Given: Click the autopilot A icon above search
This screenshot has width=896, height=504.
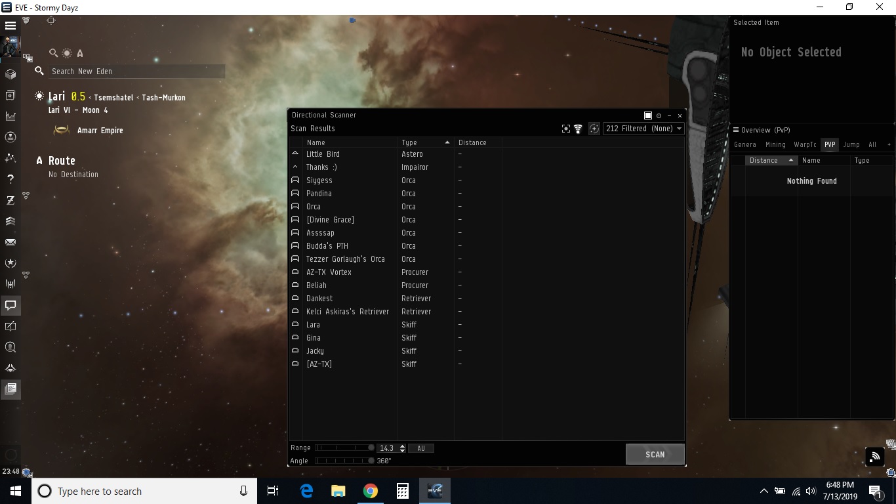Looking at the screenshot, I should [x=80, y=53].
